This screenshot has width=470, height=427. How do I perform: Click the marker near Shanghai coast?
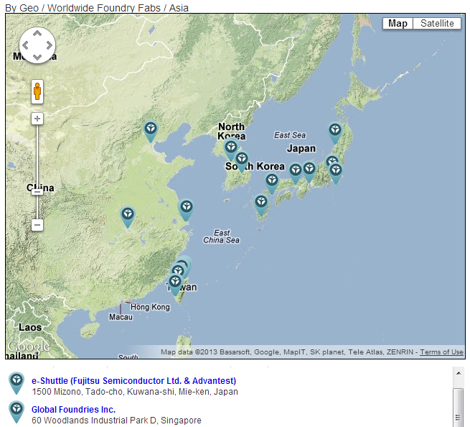tap(186, 209)
